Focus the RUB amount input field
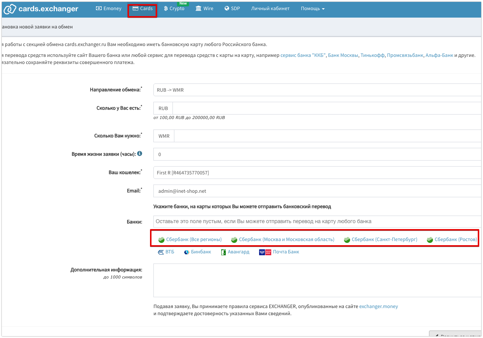Image resolution: width=483 pixels, height=338 pixels. pyautogui.click(x=327, y=108)
